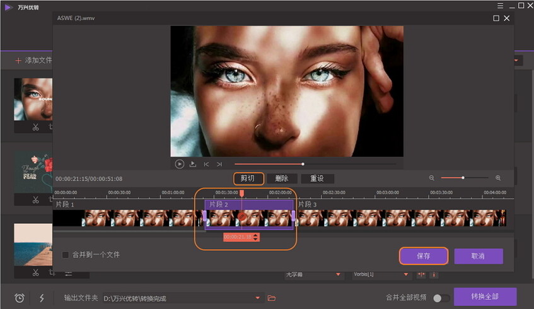Open the hamburger menu in title bar
The image size is (534, 309).
tap(500, 5)
